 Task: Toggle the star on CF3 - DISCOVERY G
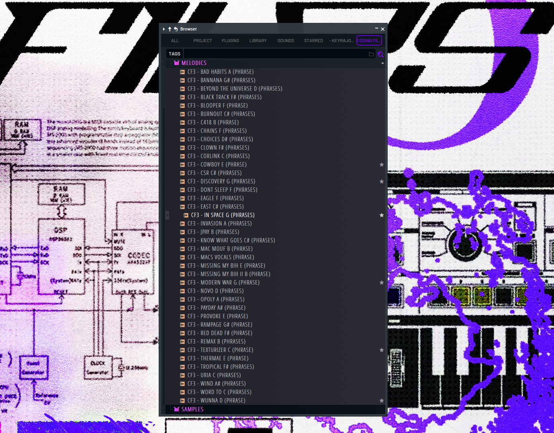[382, 181]
